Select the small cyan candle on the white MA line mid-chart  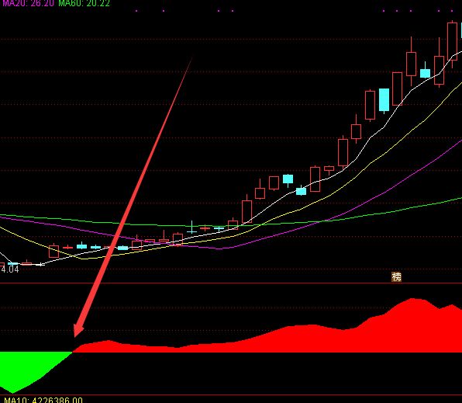[301, 191]
